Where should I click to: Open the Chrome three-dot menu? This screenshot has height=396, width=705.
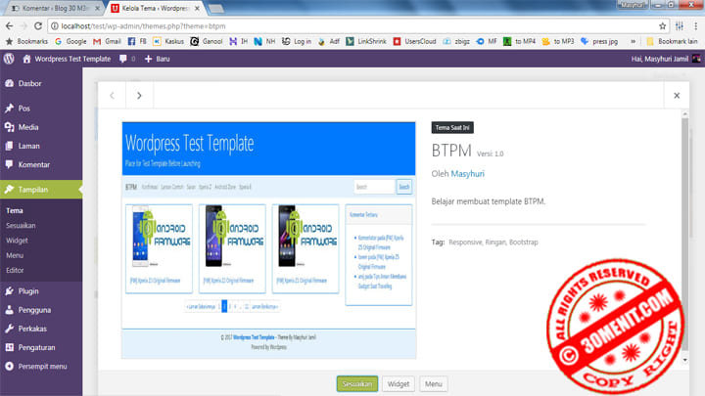[x=695, y=26]
